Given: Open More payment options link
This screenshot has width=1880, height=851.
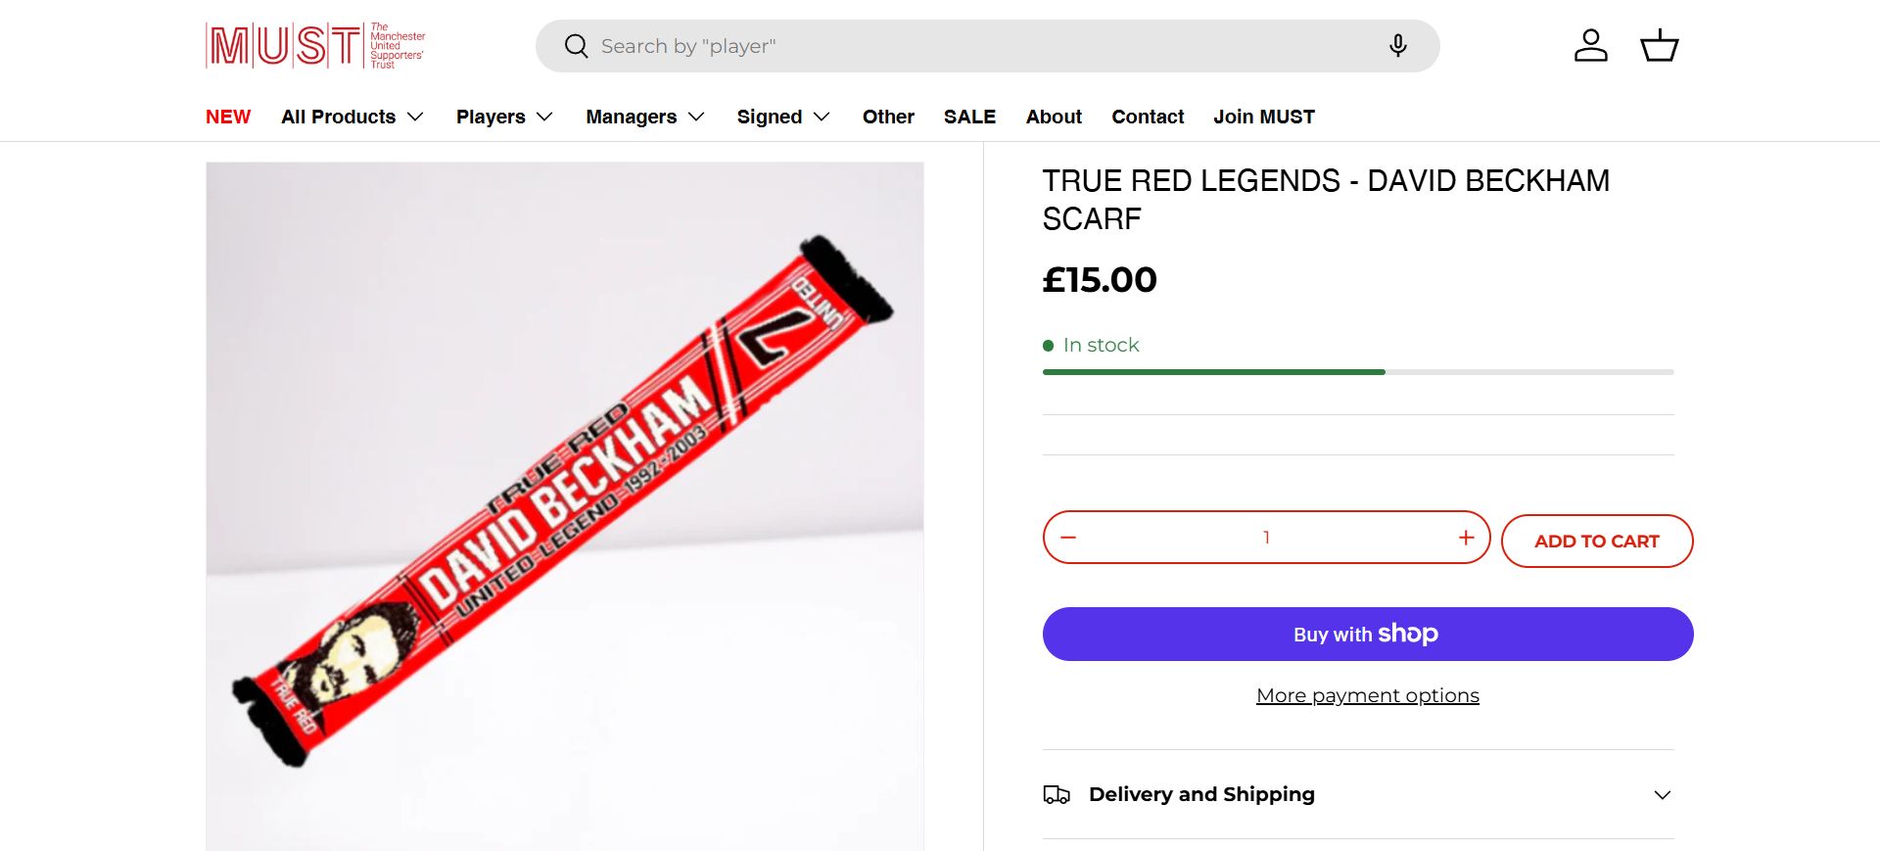Looking at the screenshot, I should click(x=1367, y=695).
